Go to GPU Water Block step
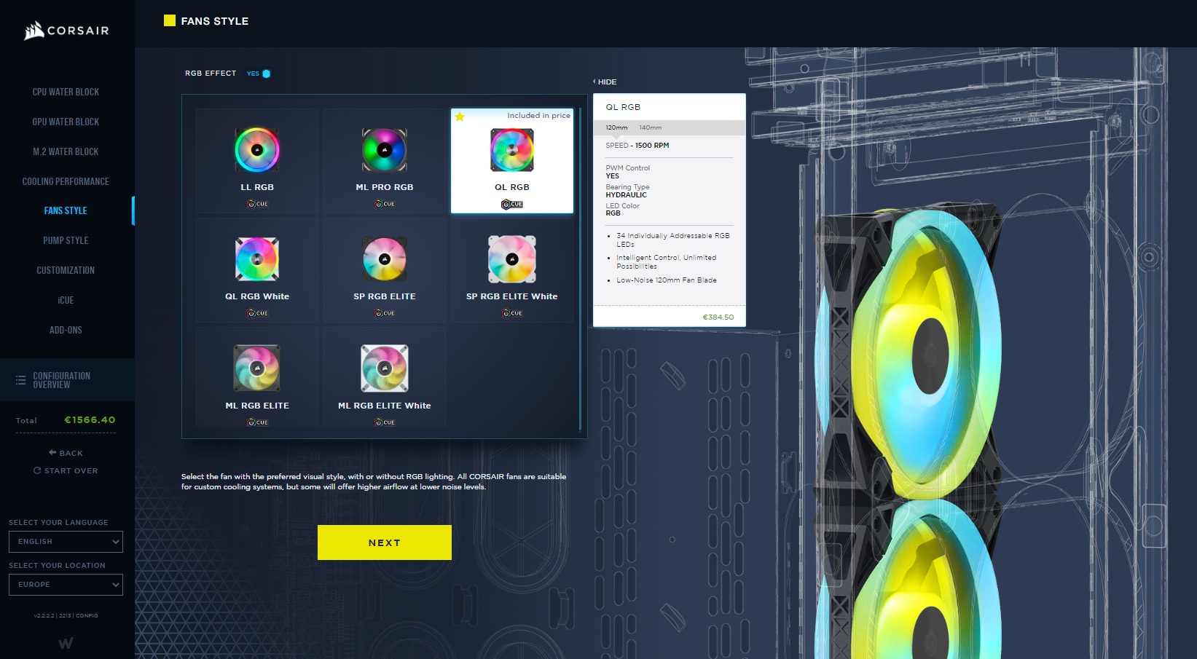Screen dimensions: 1197x659 (66, 122)
